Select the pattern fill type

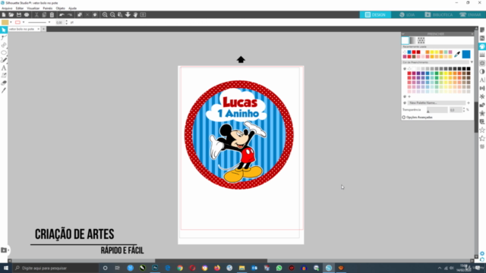point(421,40)
